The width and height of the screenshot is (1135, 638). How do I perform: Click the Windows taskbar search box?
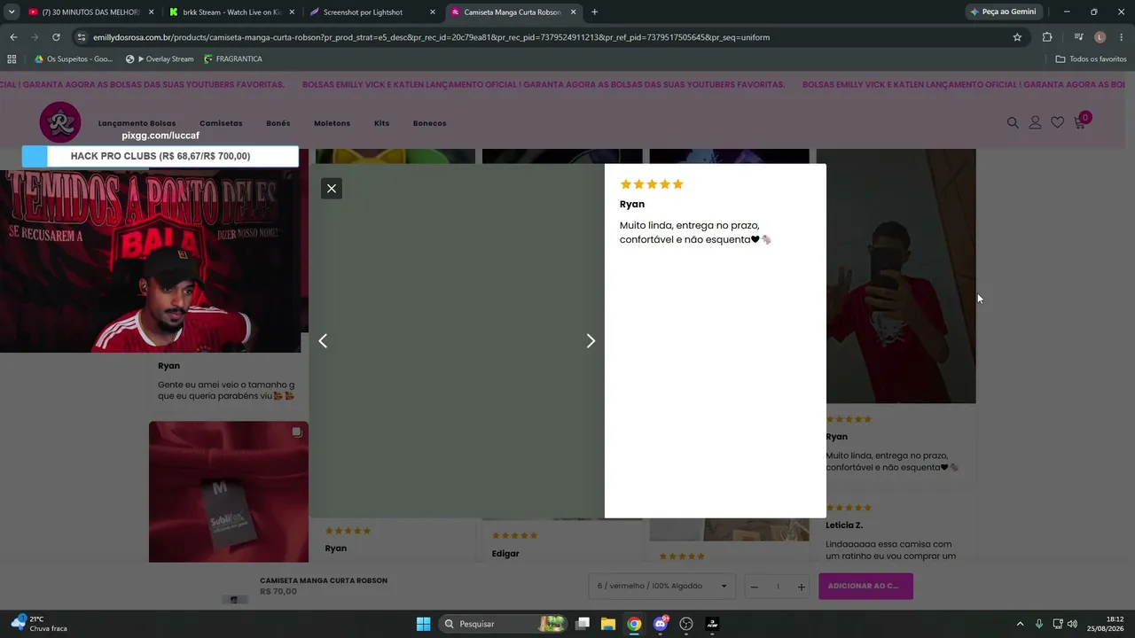[504, 624]
